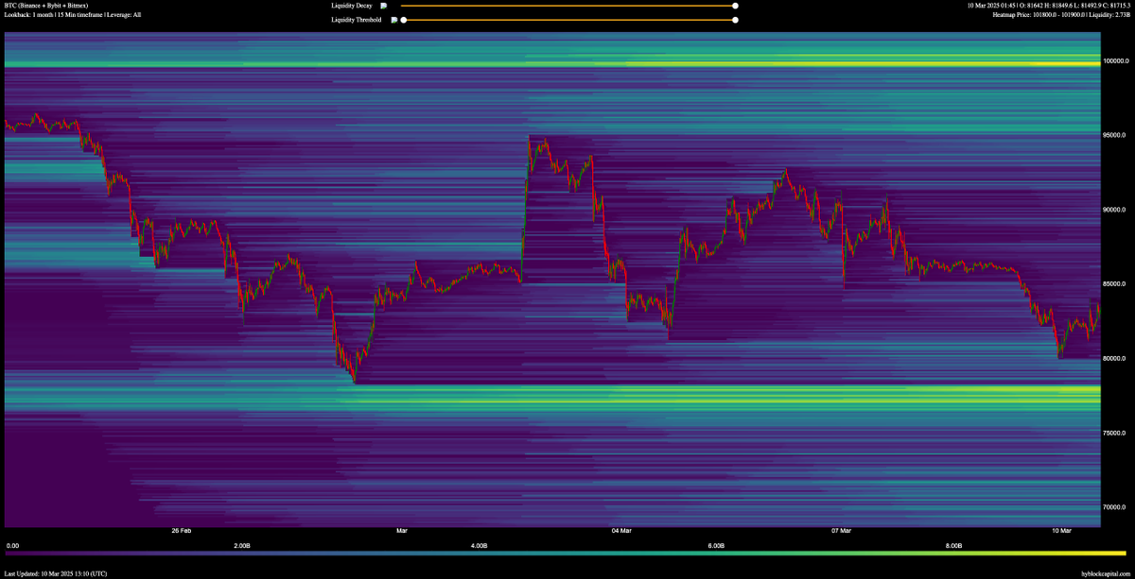Click the 70000.0 price axis label
This screenshot has height=579, width=1135.
click(x=1116, y=507)
